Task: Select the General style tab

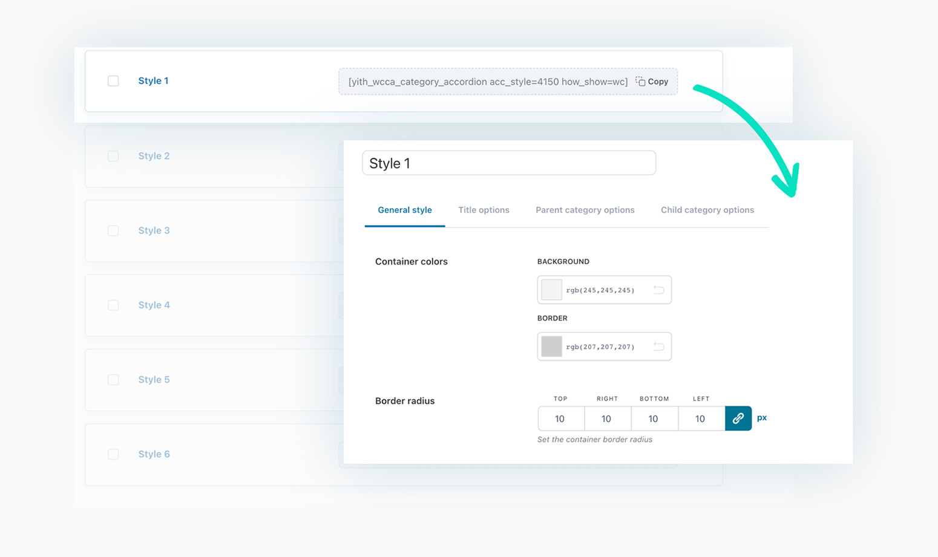Action: coord(404,210)
